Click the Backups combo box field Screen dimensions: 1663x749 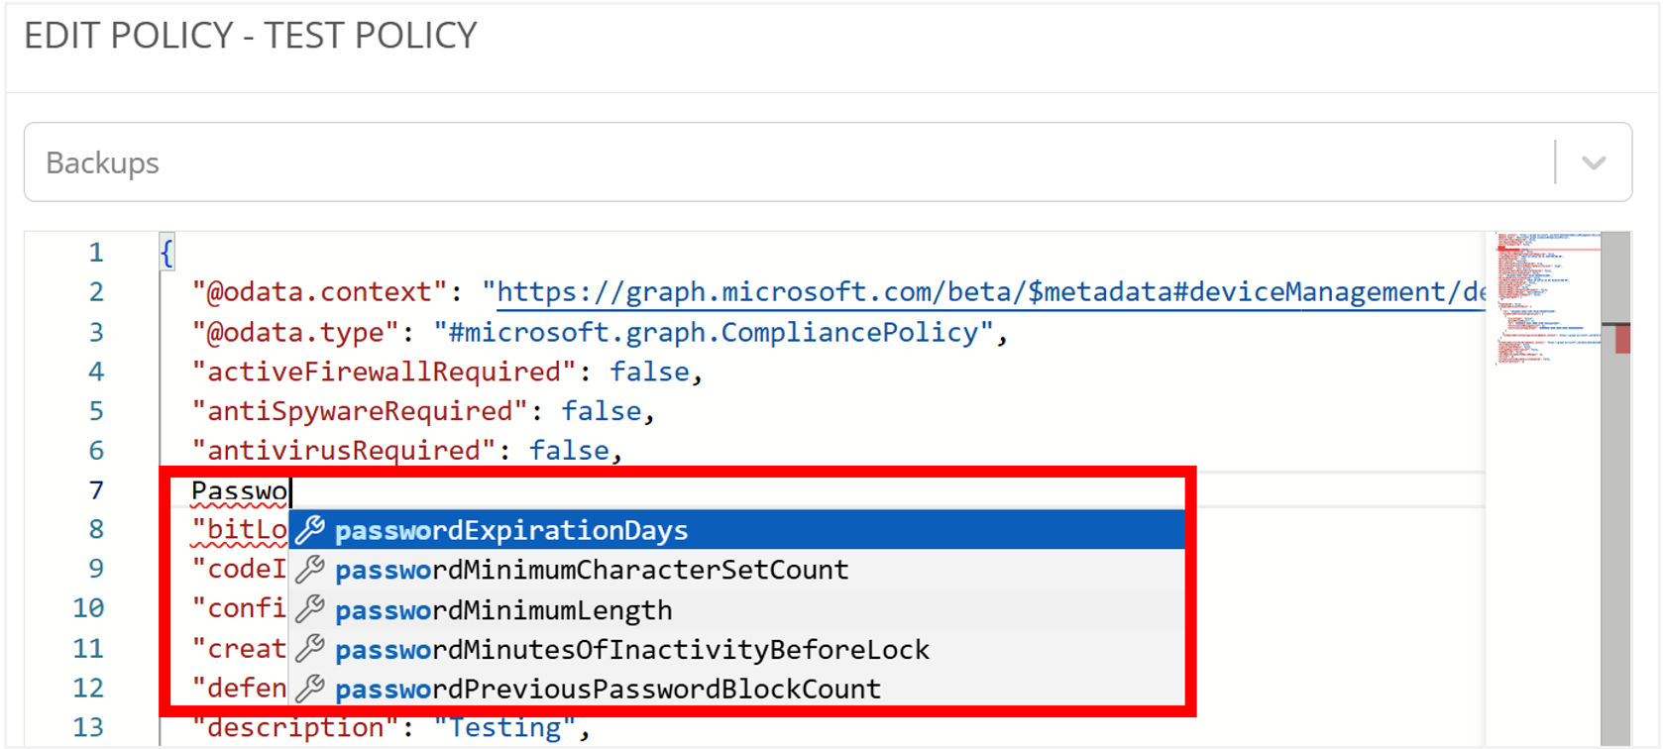(783, 162)
